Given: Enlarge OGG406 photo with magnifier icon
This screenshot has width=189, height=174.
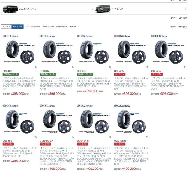Looking at the screenshot, I should (36, 137).
